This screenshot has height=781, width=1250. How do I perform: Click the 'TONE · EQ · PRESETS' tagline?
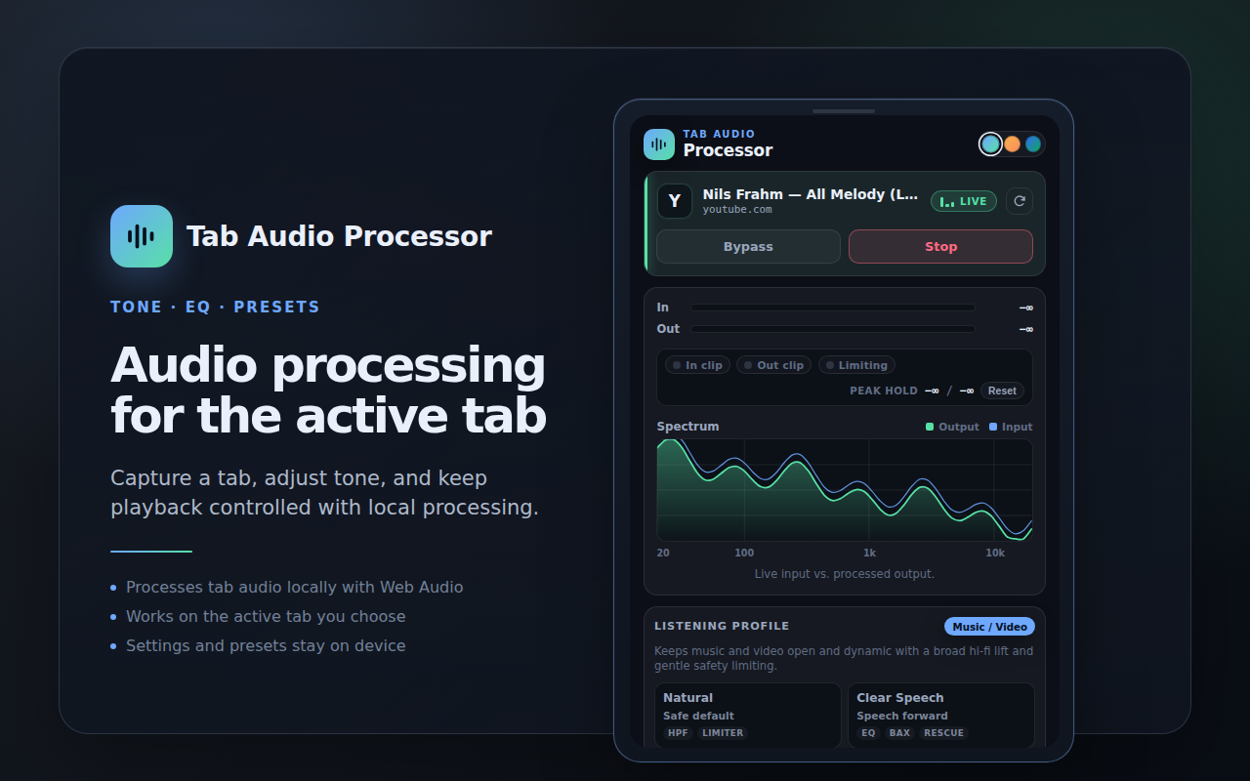215,308
